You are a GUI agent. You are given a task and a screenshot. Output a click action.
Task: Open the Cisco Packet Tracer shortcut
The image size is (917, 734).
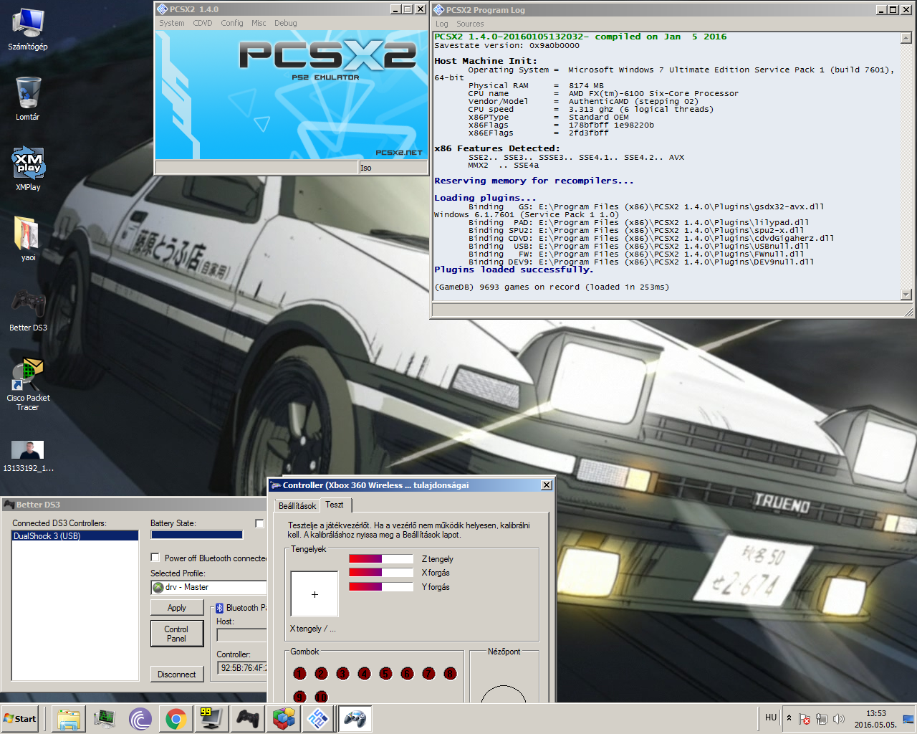[x=28, y=385]
